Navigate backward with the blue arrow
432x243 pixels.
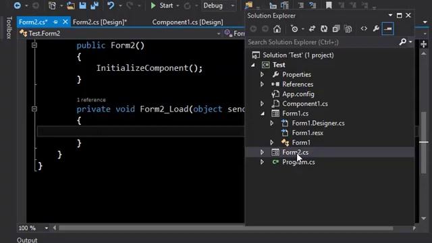17,5
